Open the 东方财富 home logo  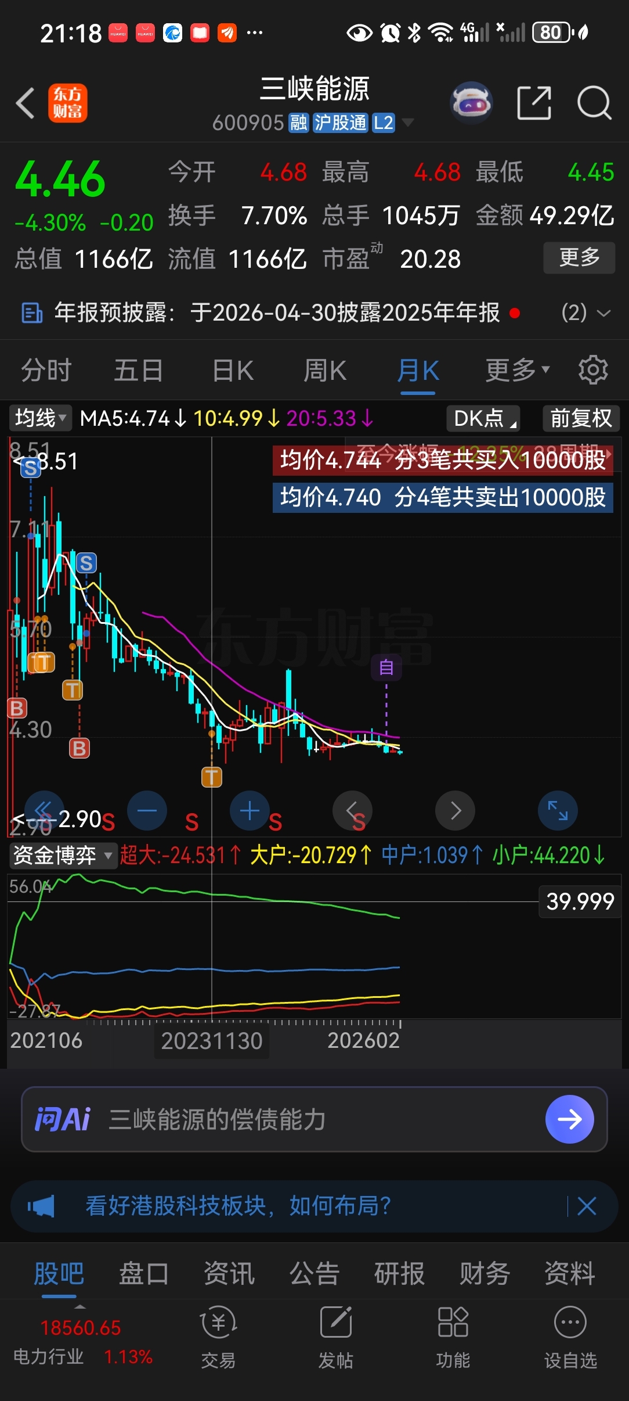point(68,103)
